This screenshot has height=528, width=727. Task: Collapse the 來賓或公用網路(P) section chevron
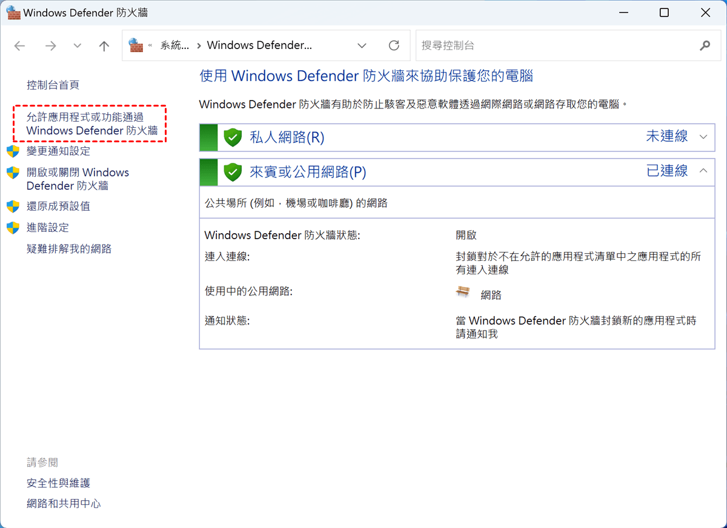(703, 171)
